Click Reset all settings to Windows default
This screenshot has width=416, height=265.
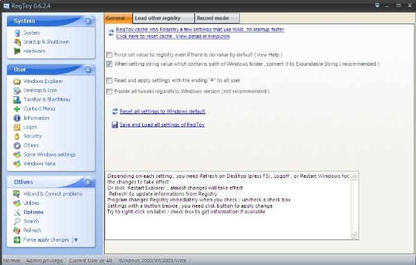pos(162,111)
